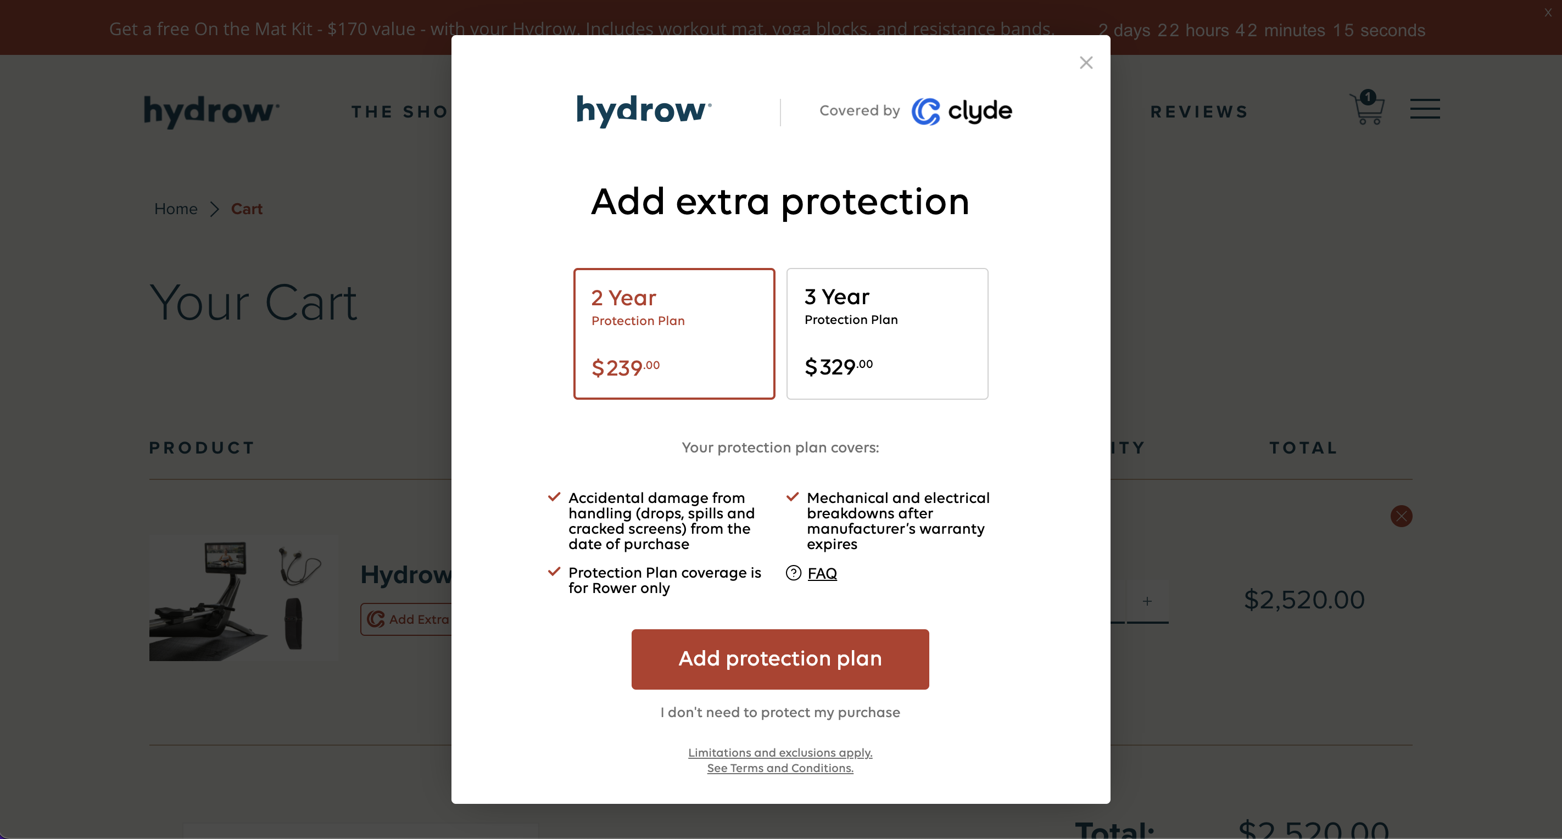
Task: Open the Reviews menu item
Action: click(1200, 111)
